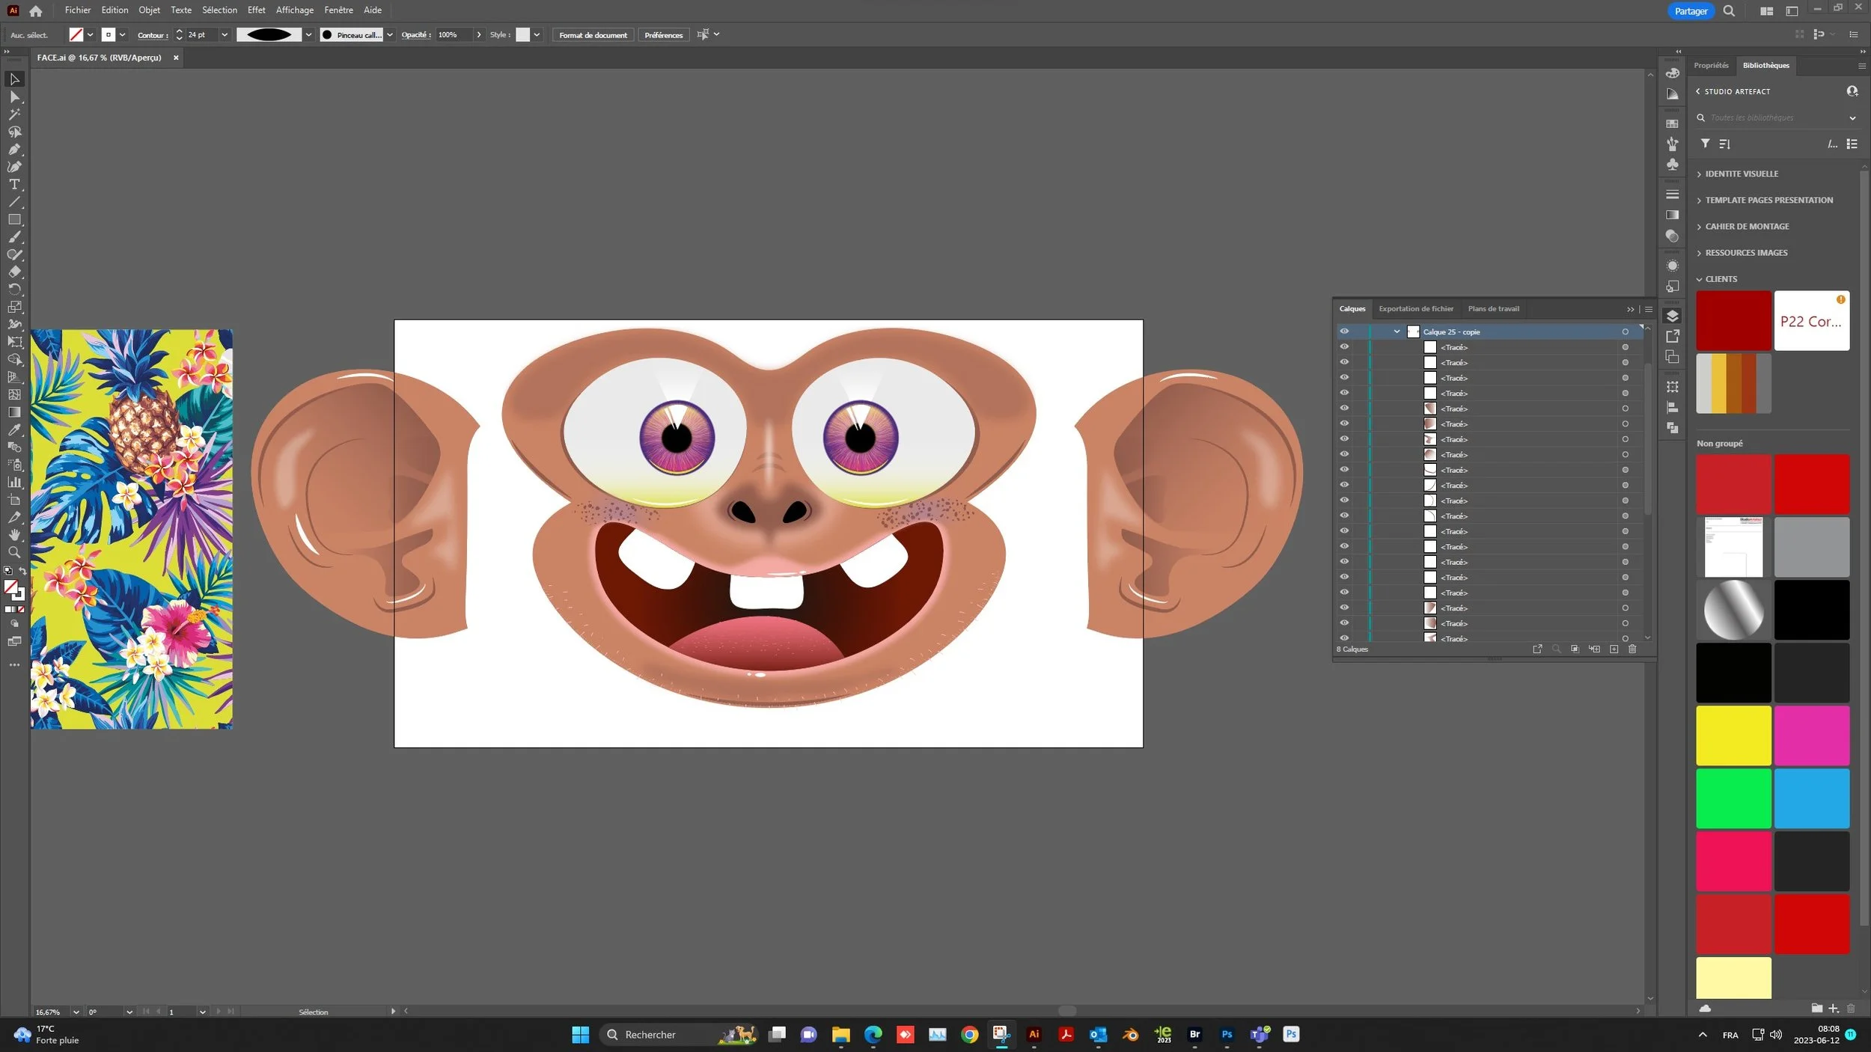Go back from STUDIO ARTEFACT library
The image size is (1871, 1052).
[1697, 91]
